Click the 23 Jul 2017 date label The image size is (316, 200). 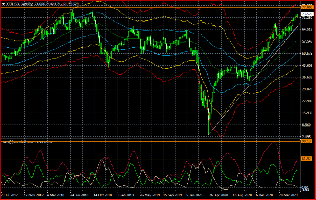(x=9, y=195)
